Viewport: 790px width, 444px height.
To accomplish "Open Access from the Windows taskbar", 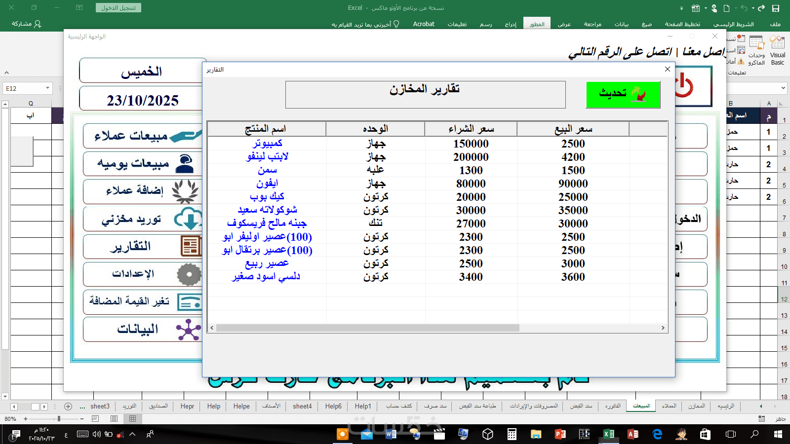I will [632, 434].
